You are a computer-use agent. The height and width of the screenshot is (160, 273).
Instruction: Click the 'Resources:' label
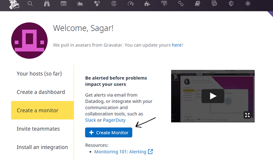(x=97, y=145)
